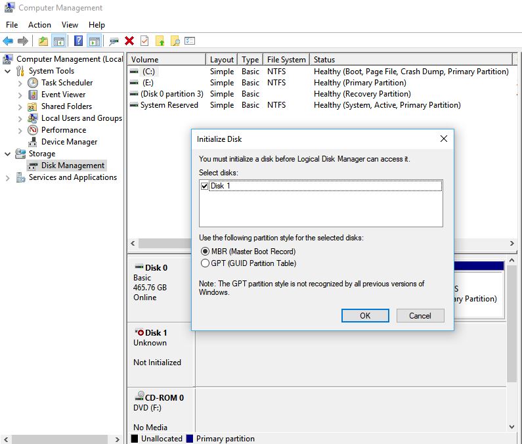Uncheck the Disk 1 checkbox
Screen dimensions: 522x444
204,186
